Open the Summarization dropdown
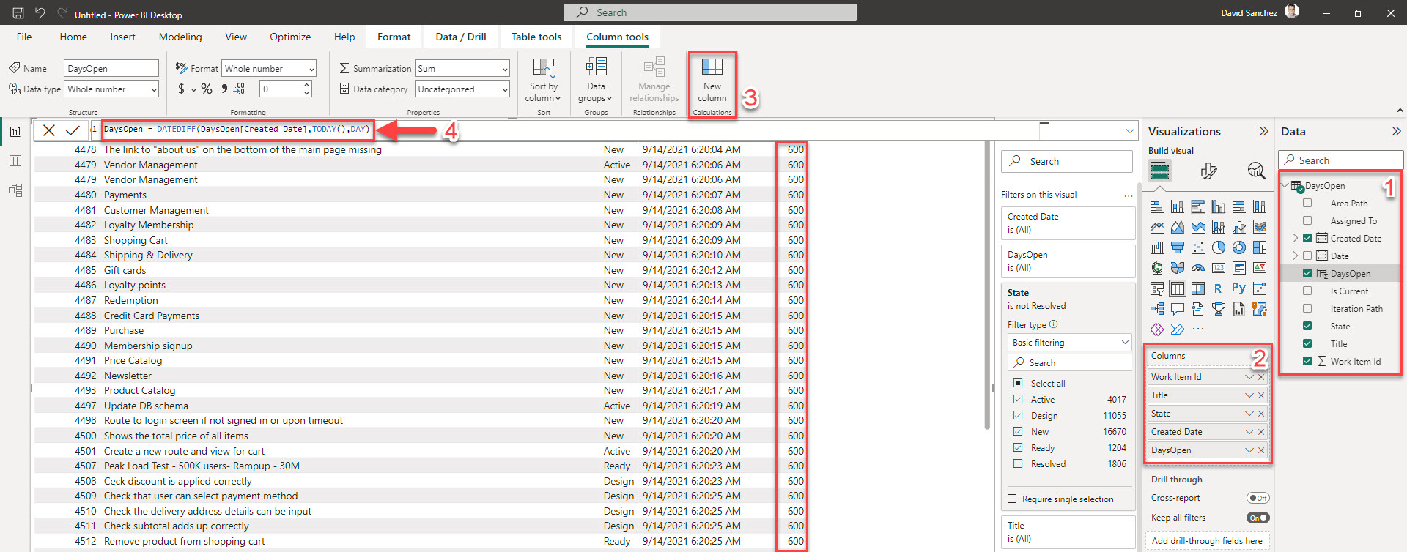 pyautogui.click(x=462, y=69)
